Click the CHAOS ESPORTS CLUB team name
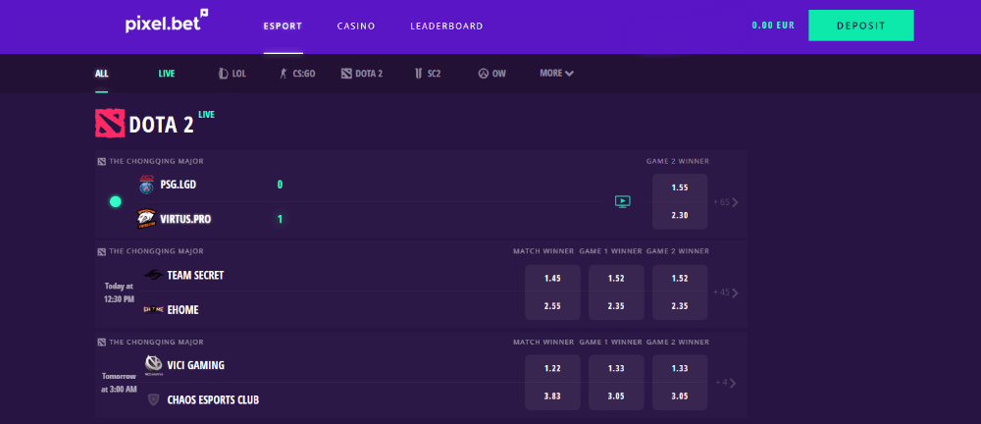Viewport: 981px width, 424px height. coord(213,399)
